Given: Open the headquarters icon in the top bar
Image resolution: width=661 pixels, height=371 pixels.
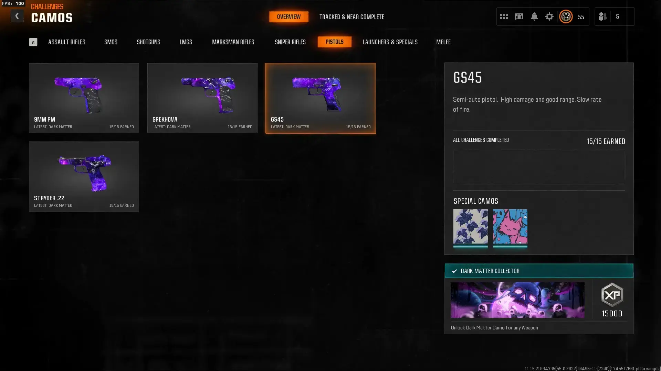Looking at the screenshot, I should tap(519, 16).
